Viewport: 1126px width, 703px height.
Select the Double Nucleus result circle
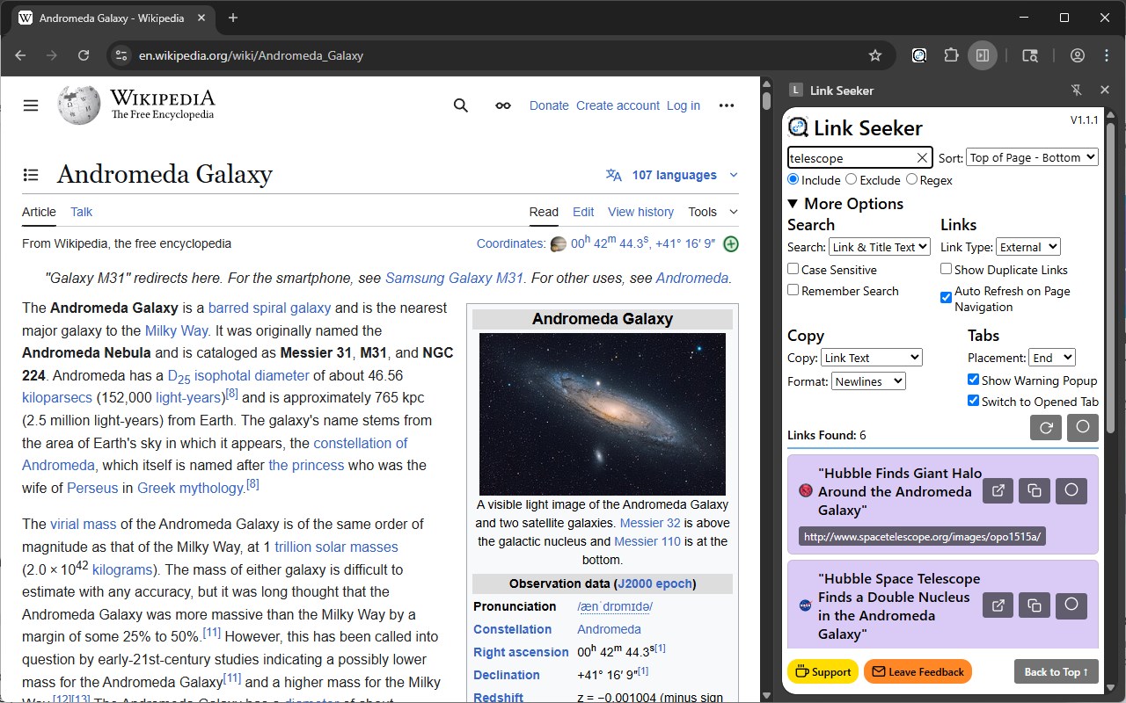pyautogui.click(x=1071, y=605)
